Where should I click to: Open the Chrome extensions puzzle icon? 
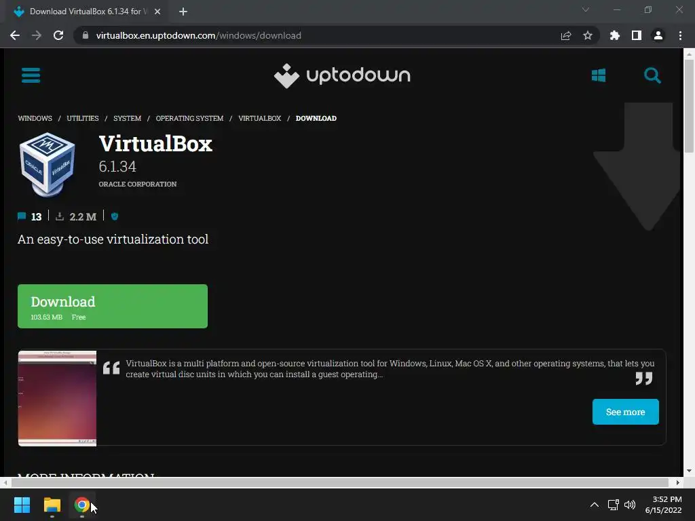pyautogui.click(x=615, y=35)
